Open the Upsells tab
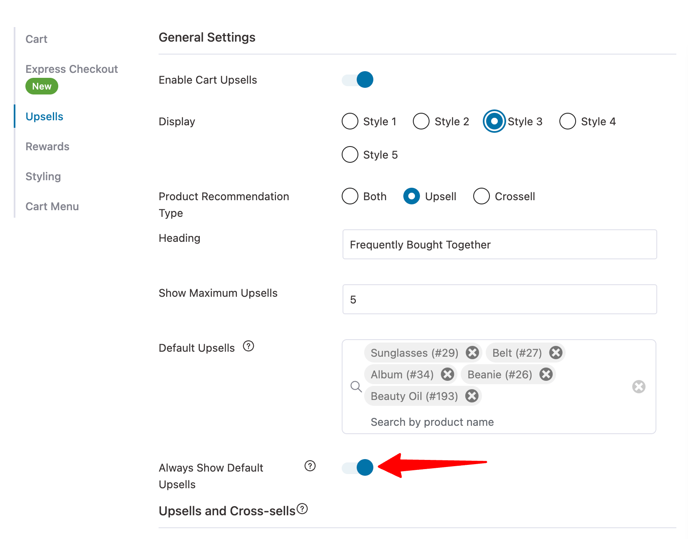 45,117
